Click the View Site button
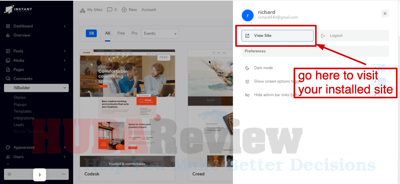 click(277, 36)
